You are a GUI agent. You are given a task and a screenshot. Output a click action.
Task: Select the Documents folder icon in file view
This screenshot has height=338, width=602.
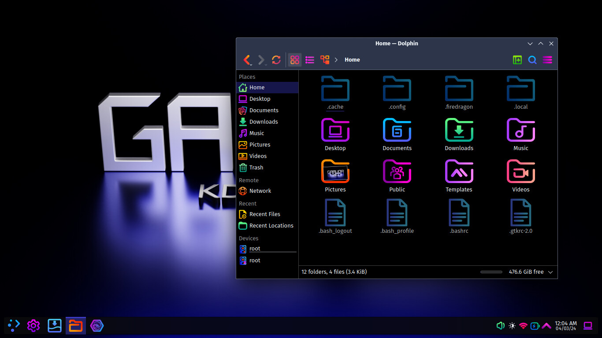397,130
